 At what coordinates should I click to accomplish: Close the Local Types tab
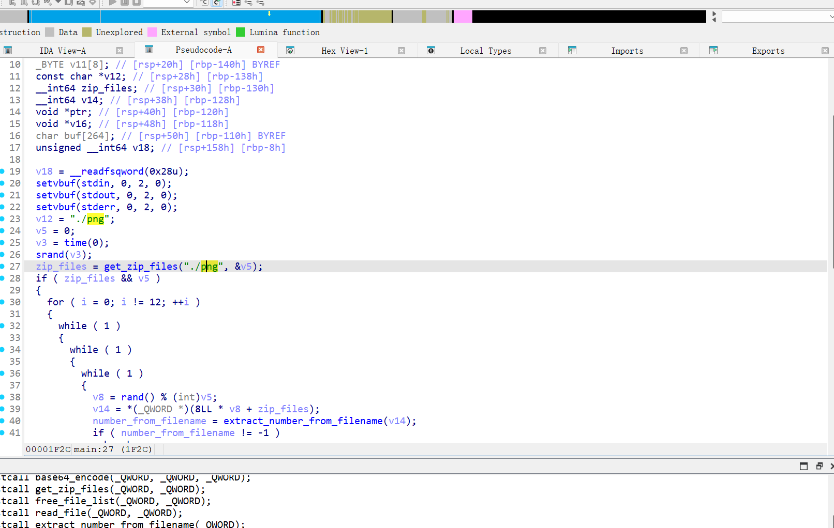543,51
